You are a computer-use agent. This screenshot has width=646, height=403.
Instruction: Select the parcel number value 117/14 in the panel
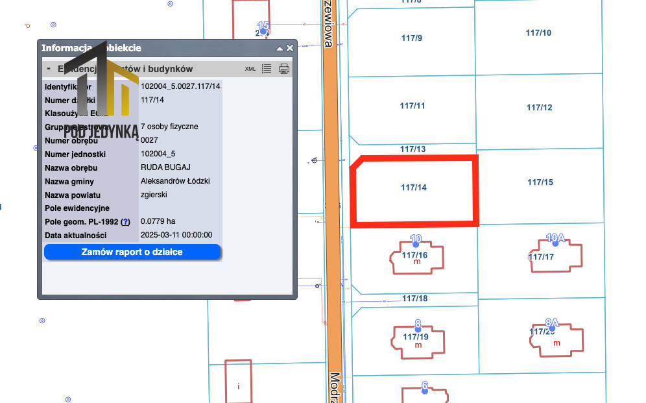coord(152,100)
